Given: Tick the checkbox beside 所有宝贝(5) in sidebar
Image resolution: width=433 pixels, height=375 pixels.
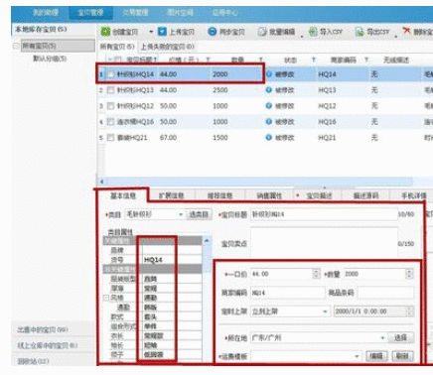Looking at the screenshot, I should click(x=16, y=46).
